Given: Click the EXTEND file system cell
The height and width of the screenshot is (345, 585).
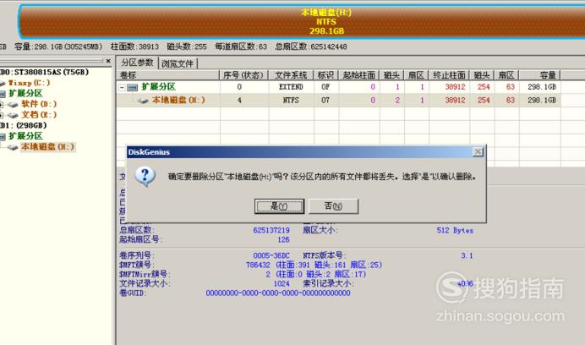Looking at the screenshot, I should click(291, 86).
